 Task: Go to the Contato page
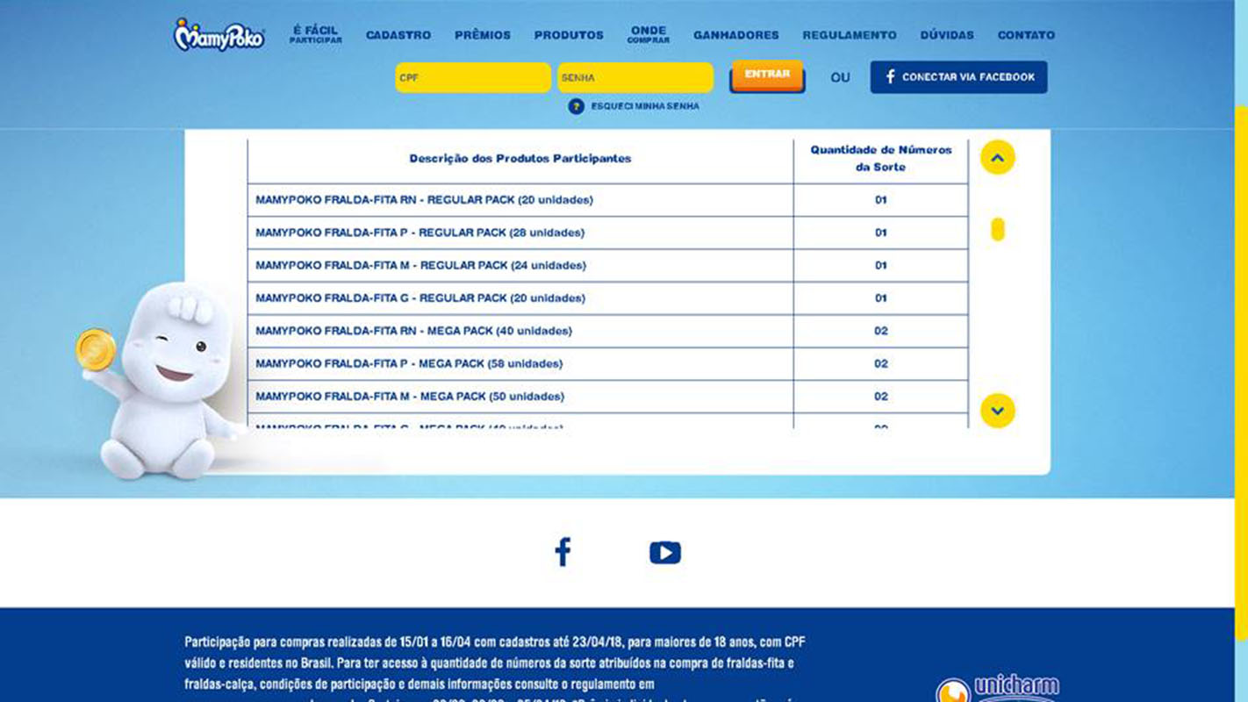point(1027,35)
